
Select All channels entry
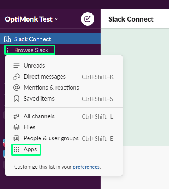pyautogui.click(x=64, y=116)
